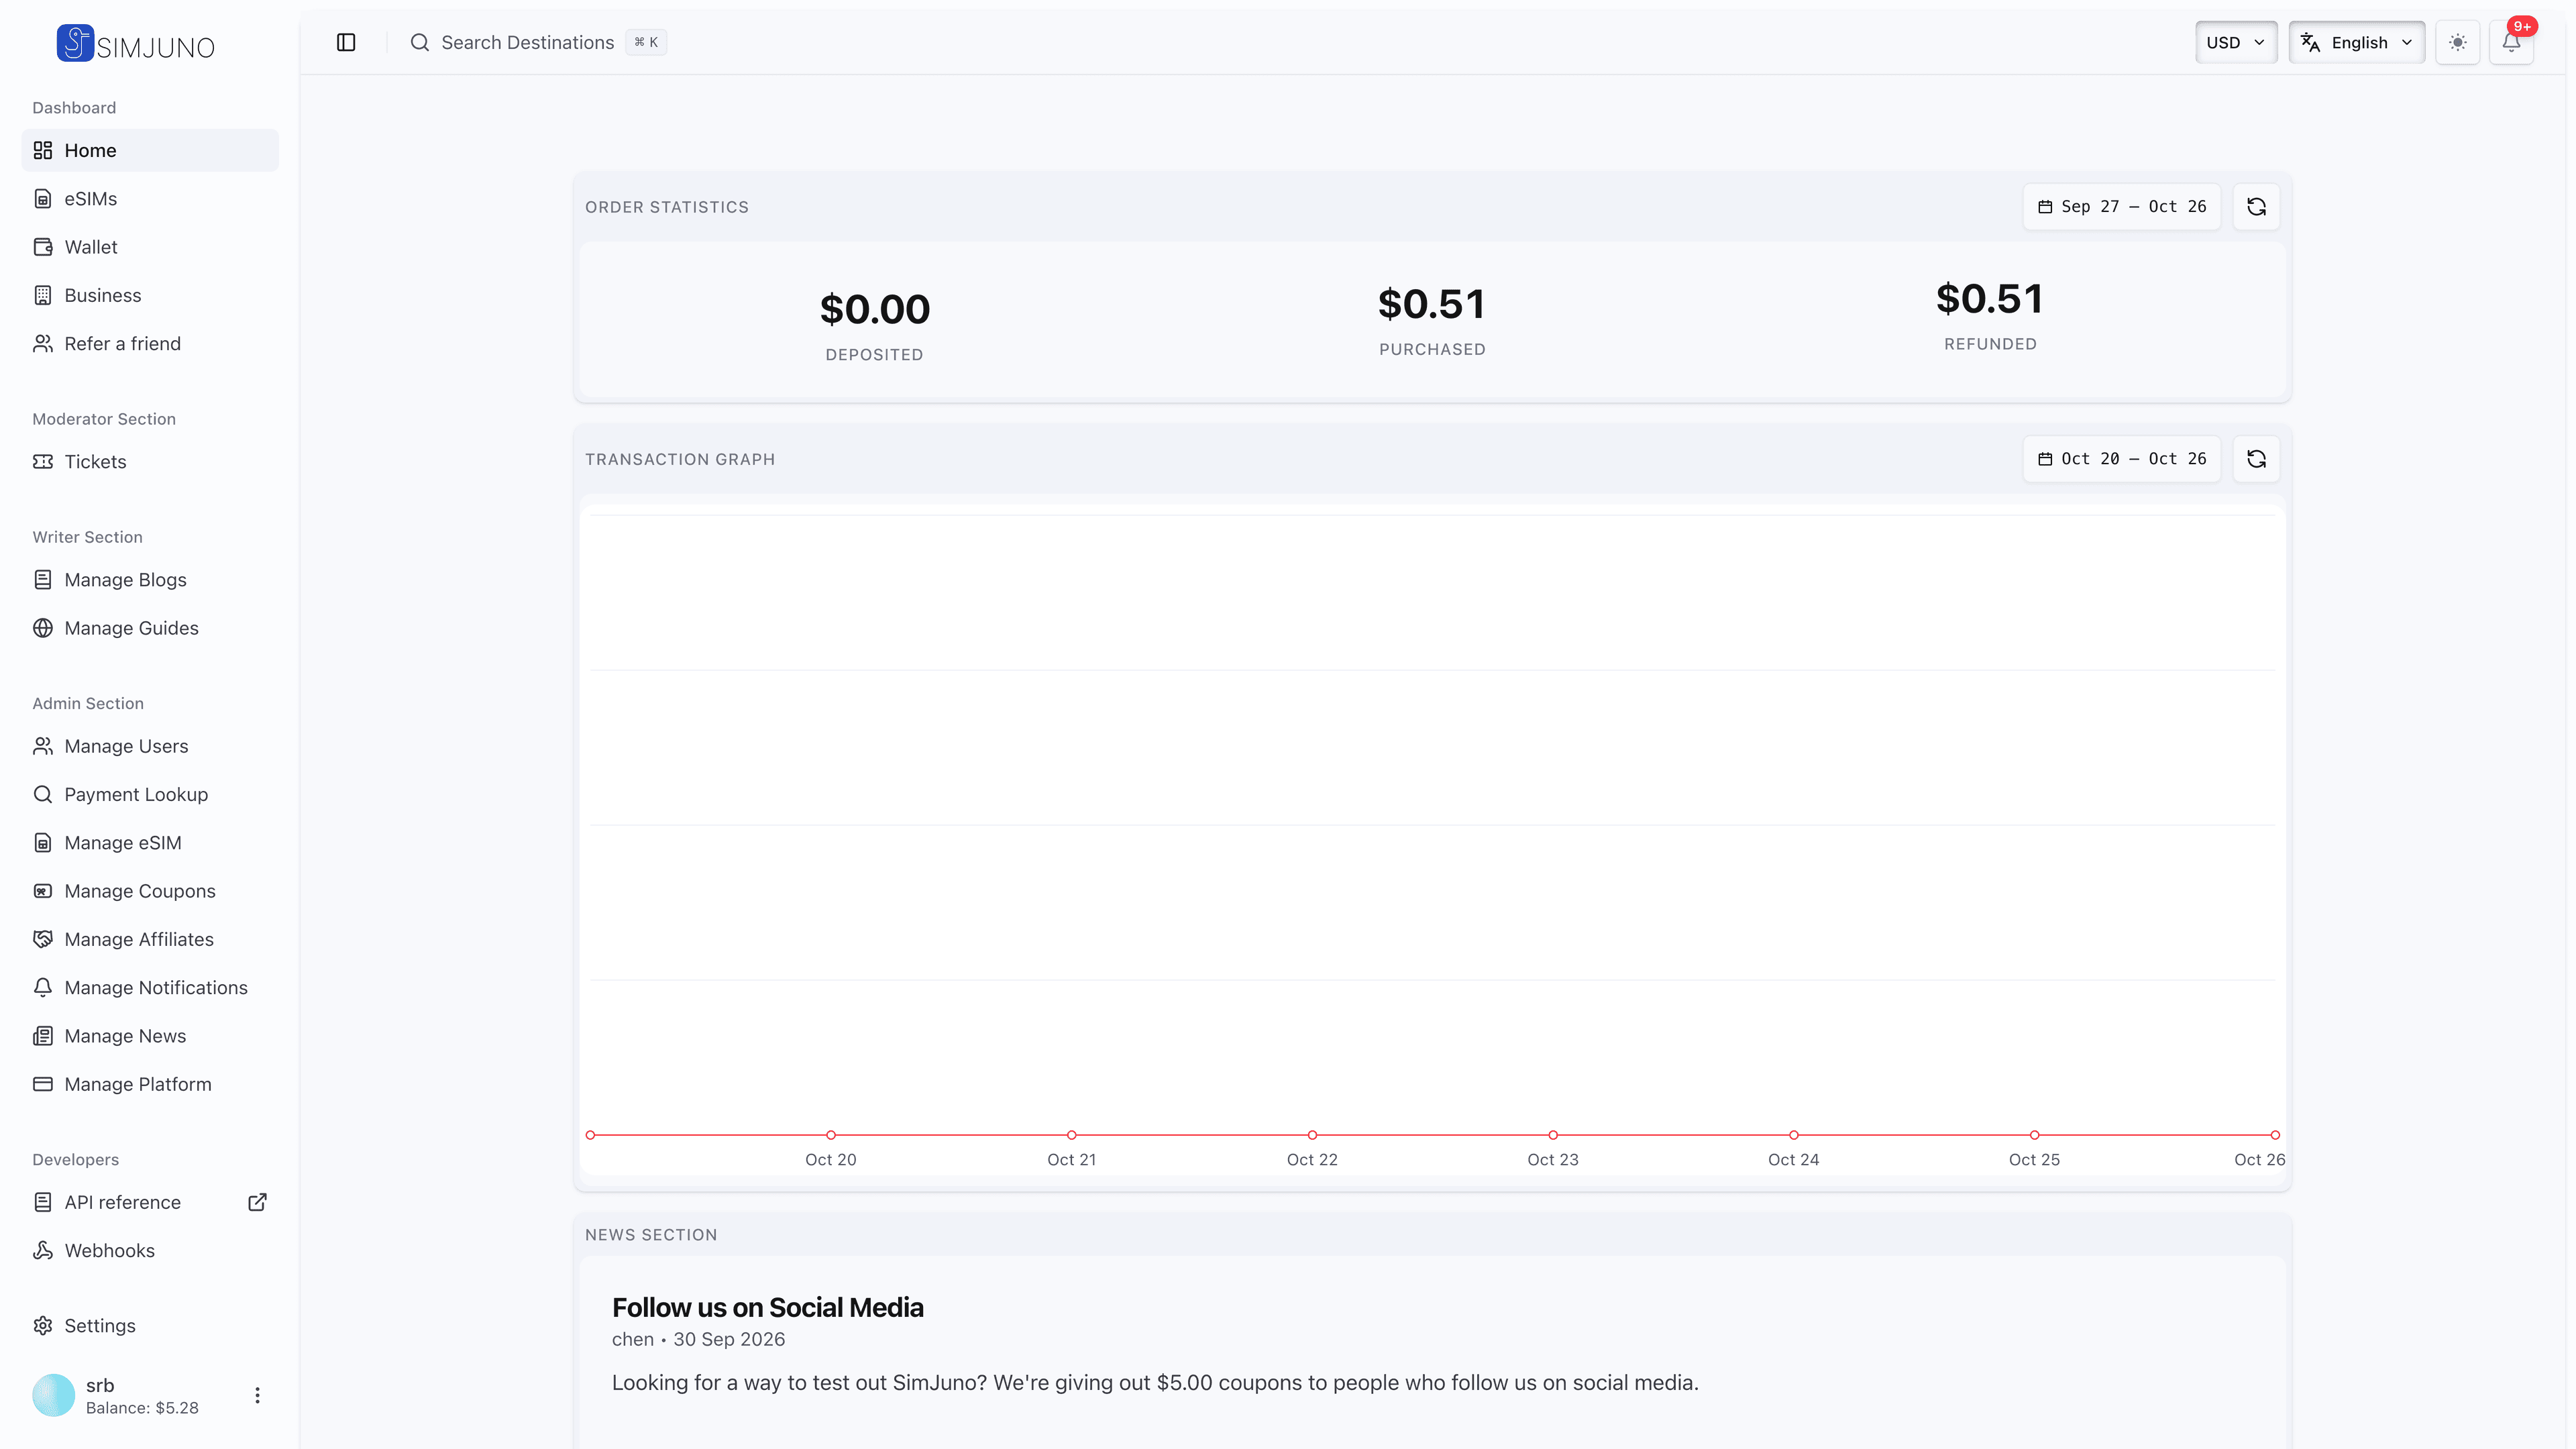Open the API reference link
2576x1449 pixels.
coord(150,1202)
